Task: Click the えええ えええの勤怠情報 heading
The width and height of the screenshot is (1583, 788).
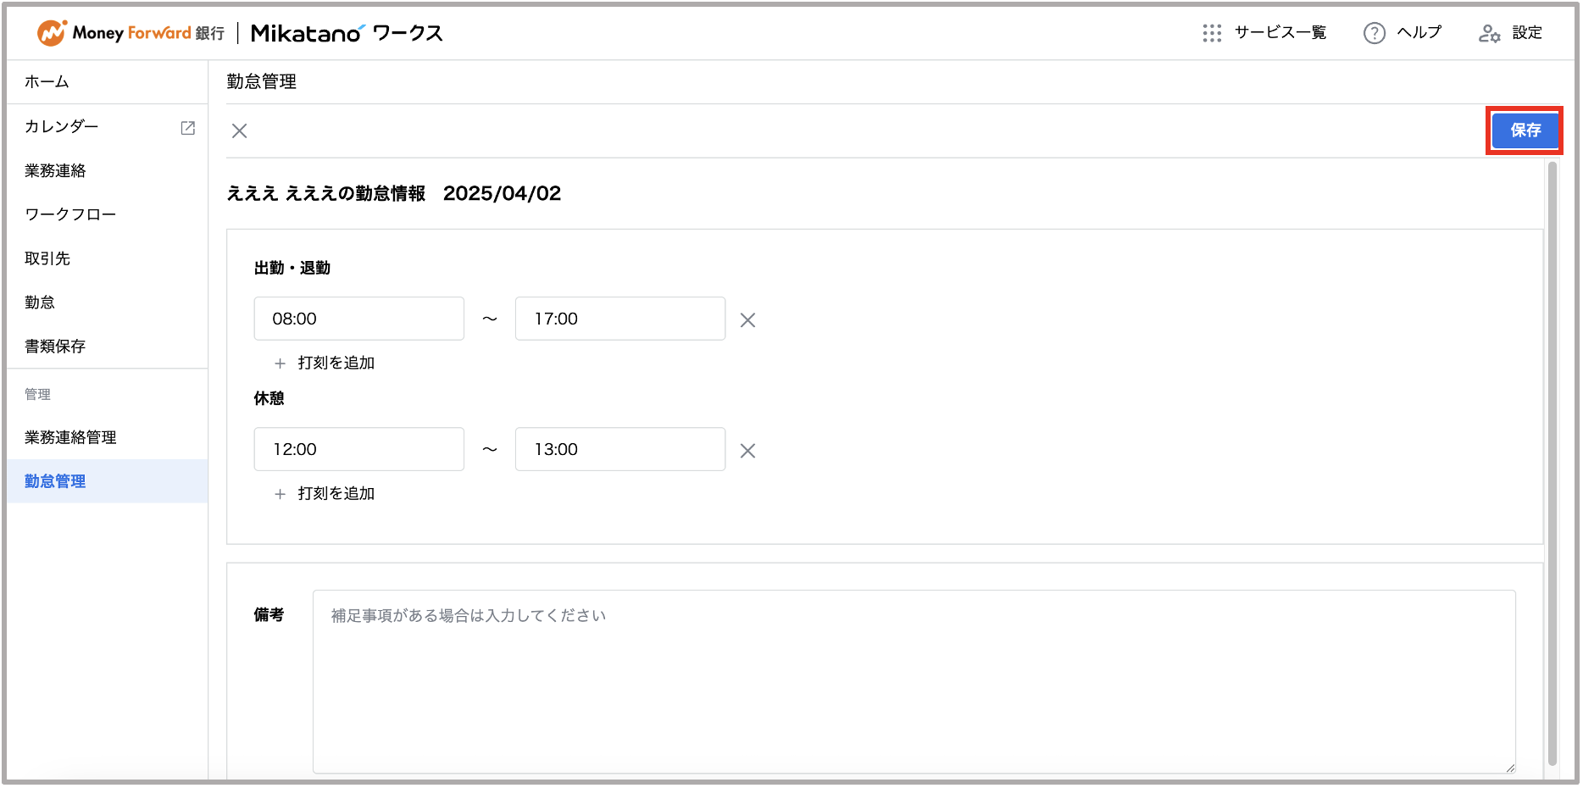Action: [326, 194]
